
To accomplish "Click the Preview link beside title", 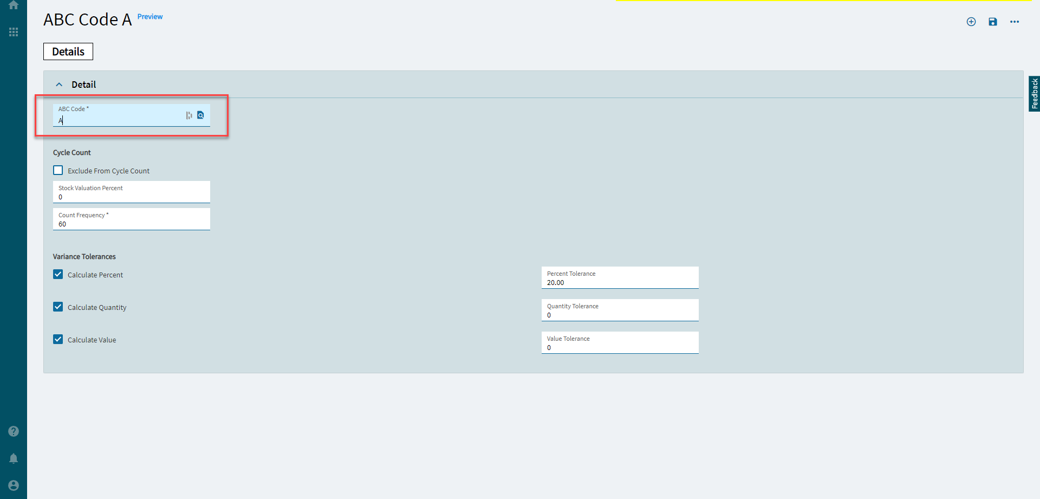I will point(150,17).
